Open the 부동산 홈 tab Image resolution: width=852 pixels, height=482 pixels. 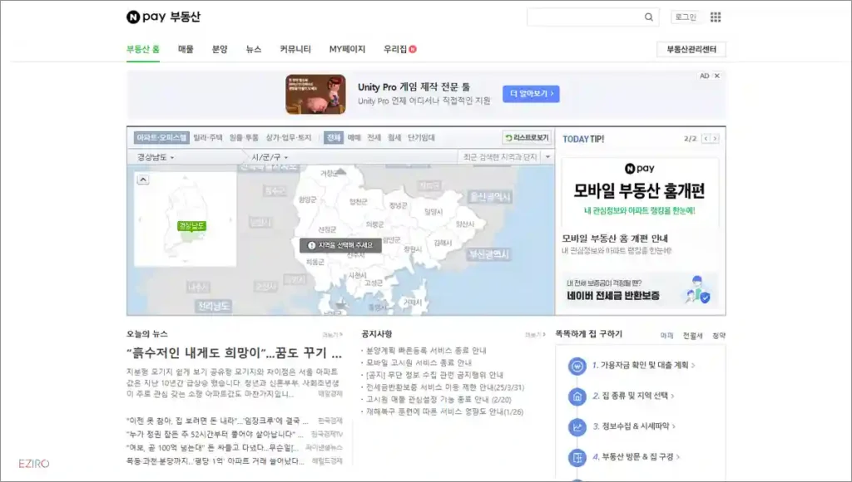(x=143, y=49)
